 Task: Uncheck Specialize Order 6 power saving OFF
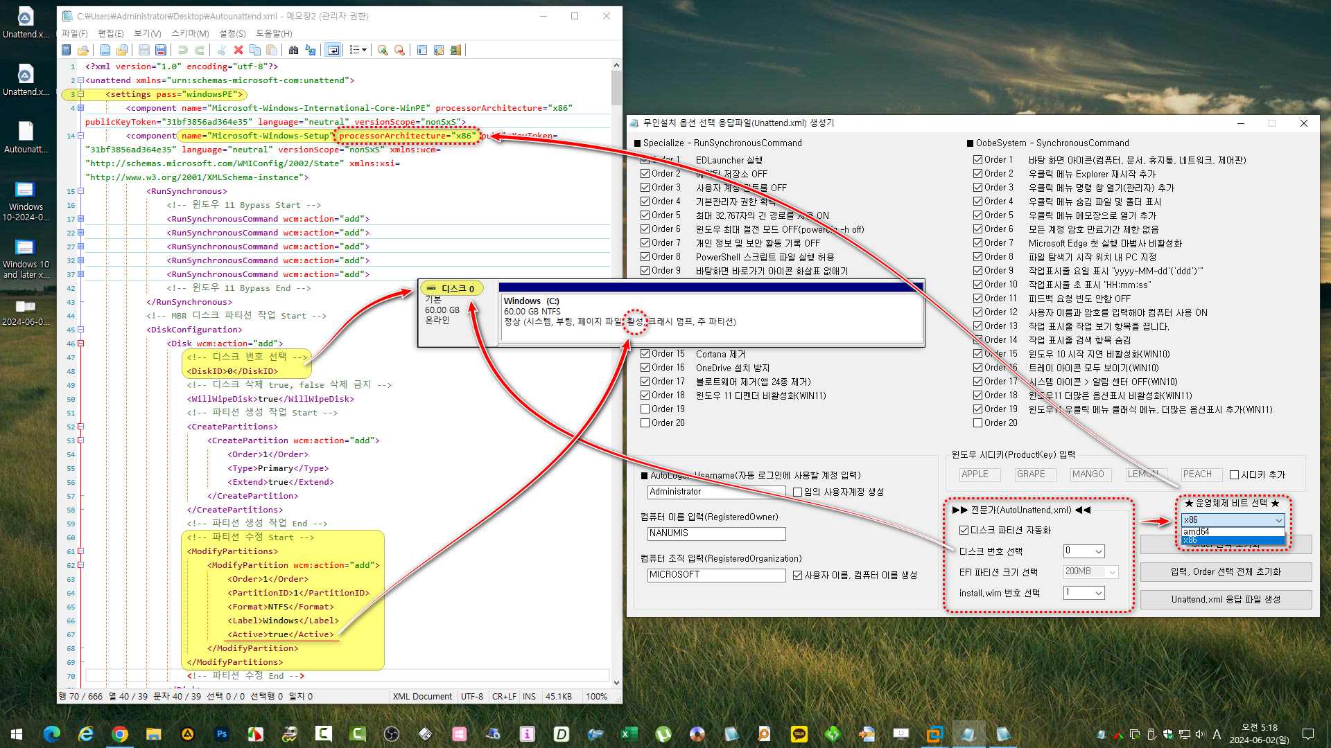645,229
